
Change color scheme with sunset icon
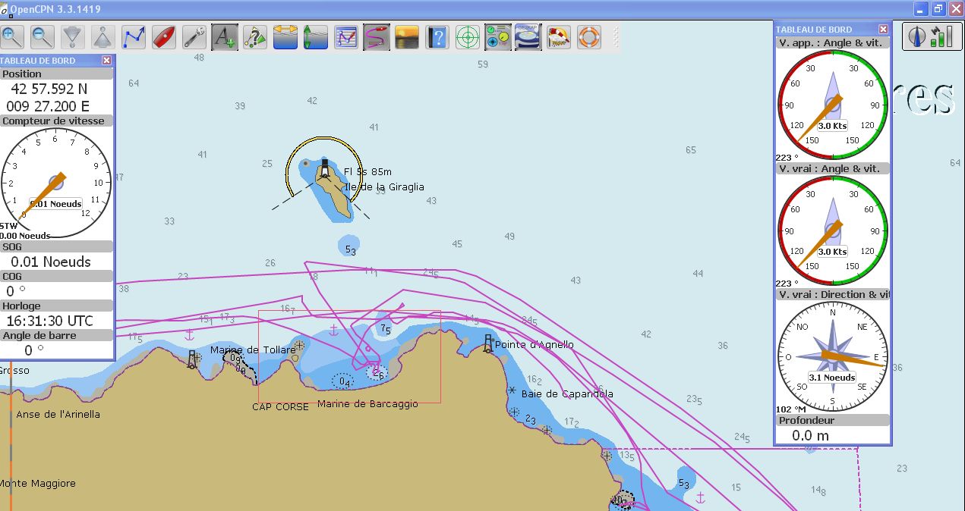[x=407, y=36]
